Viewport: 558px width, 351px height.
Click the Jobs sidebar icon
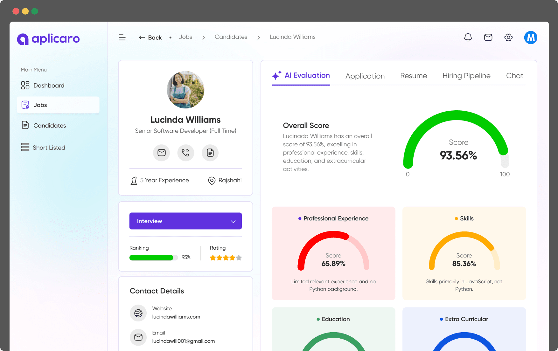pos(25,105)
